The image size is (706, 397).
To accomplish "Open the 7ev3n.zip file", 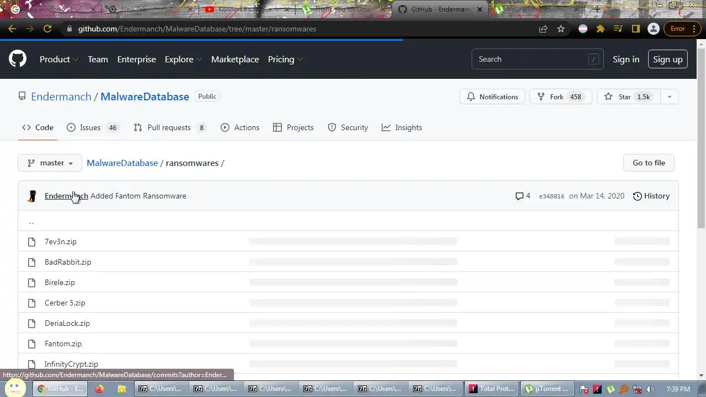I will [x=61, y=242].
